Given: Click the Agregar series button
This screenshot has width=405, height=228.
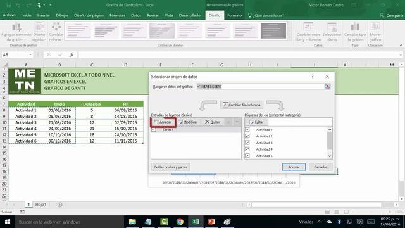Looking at the screenshot, I should point(163,122).
